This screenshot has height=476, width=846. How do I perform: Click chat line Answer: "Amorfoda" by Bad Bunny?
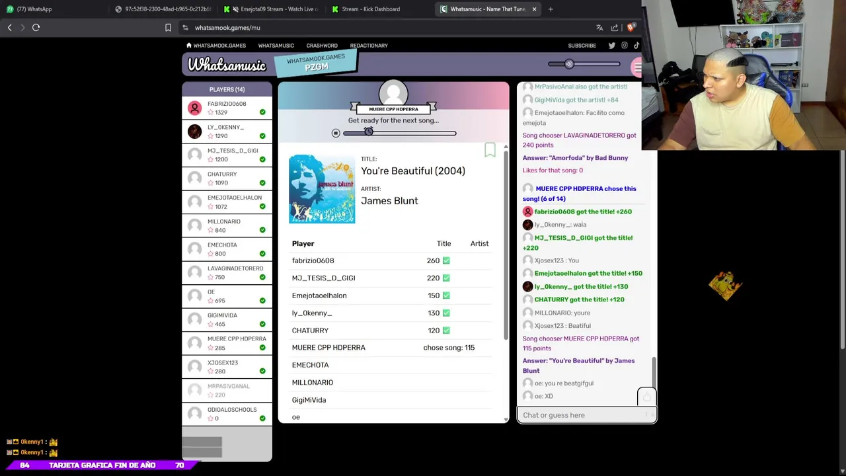click(x=575, y=158)
